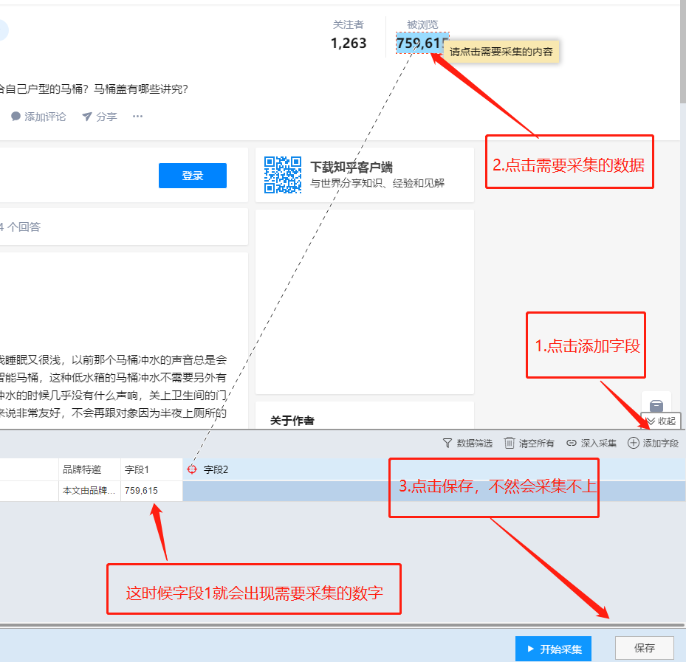Collapse the panel with 收起 chevron

pos(651,421)
